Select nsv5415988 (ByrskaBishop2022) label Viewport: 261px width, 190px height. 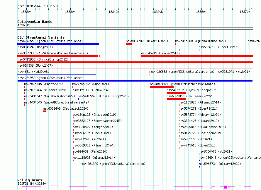click(43, 59)
